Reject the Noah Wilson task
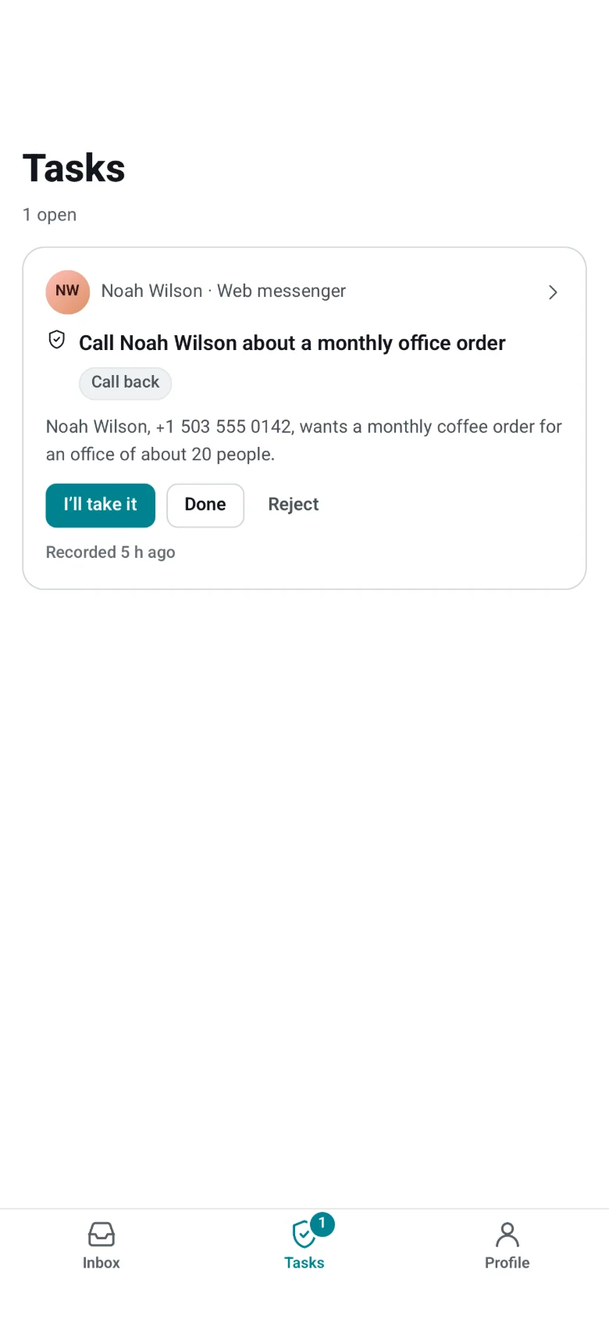The image size is (609, 1319). pyautogui.click(x=294, y=505)
